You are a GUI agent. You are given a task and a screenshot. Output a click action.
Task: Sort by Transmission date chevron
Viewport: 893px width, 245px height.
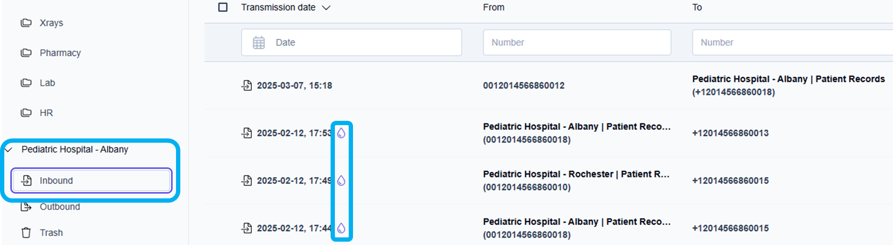click(326, 8)
